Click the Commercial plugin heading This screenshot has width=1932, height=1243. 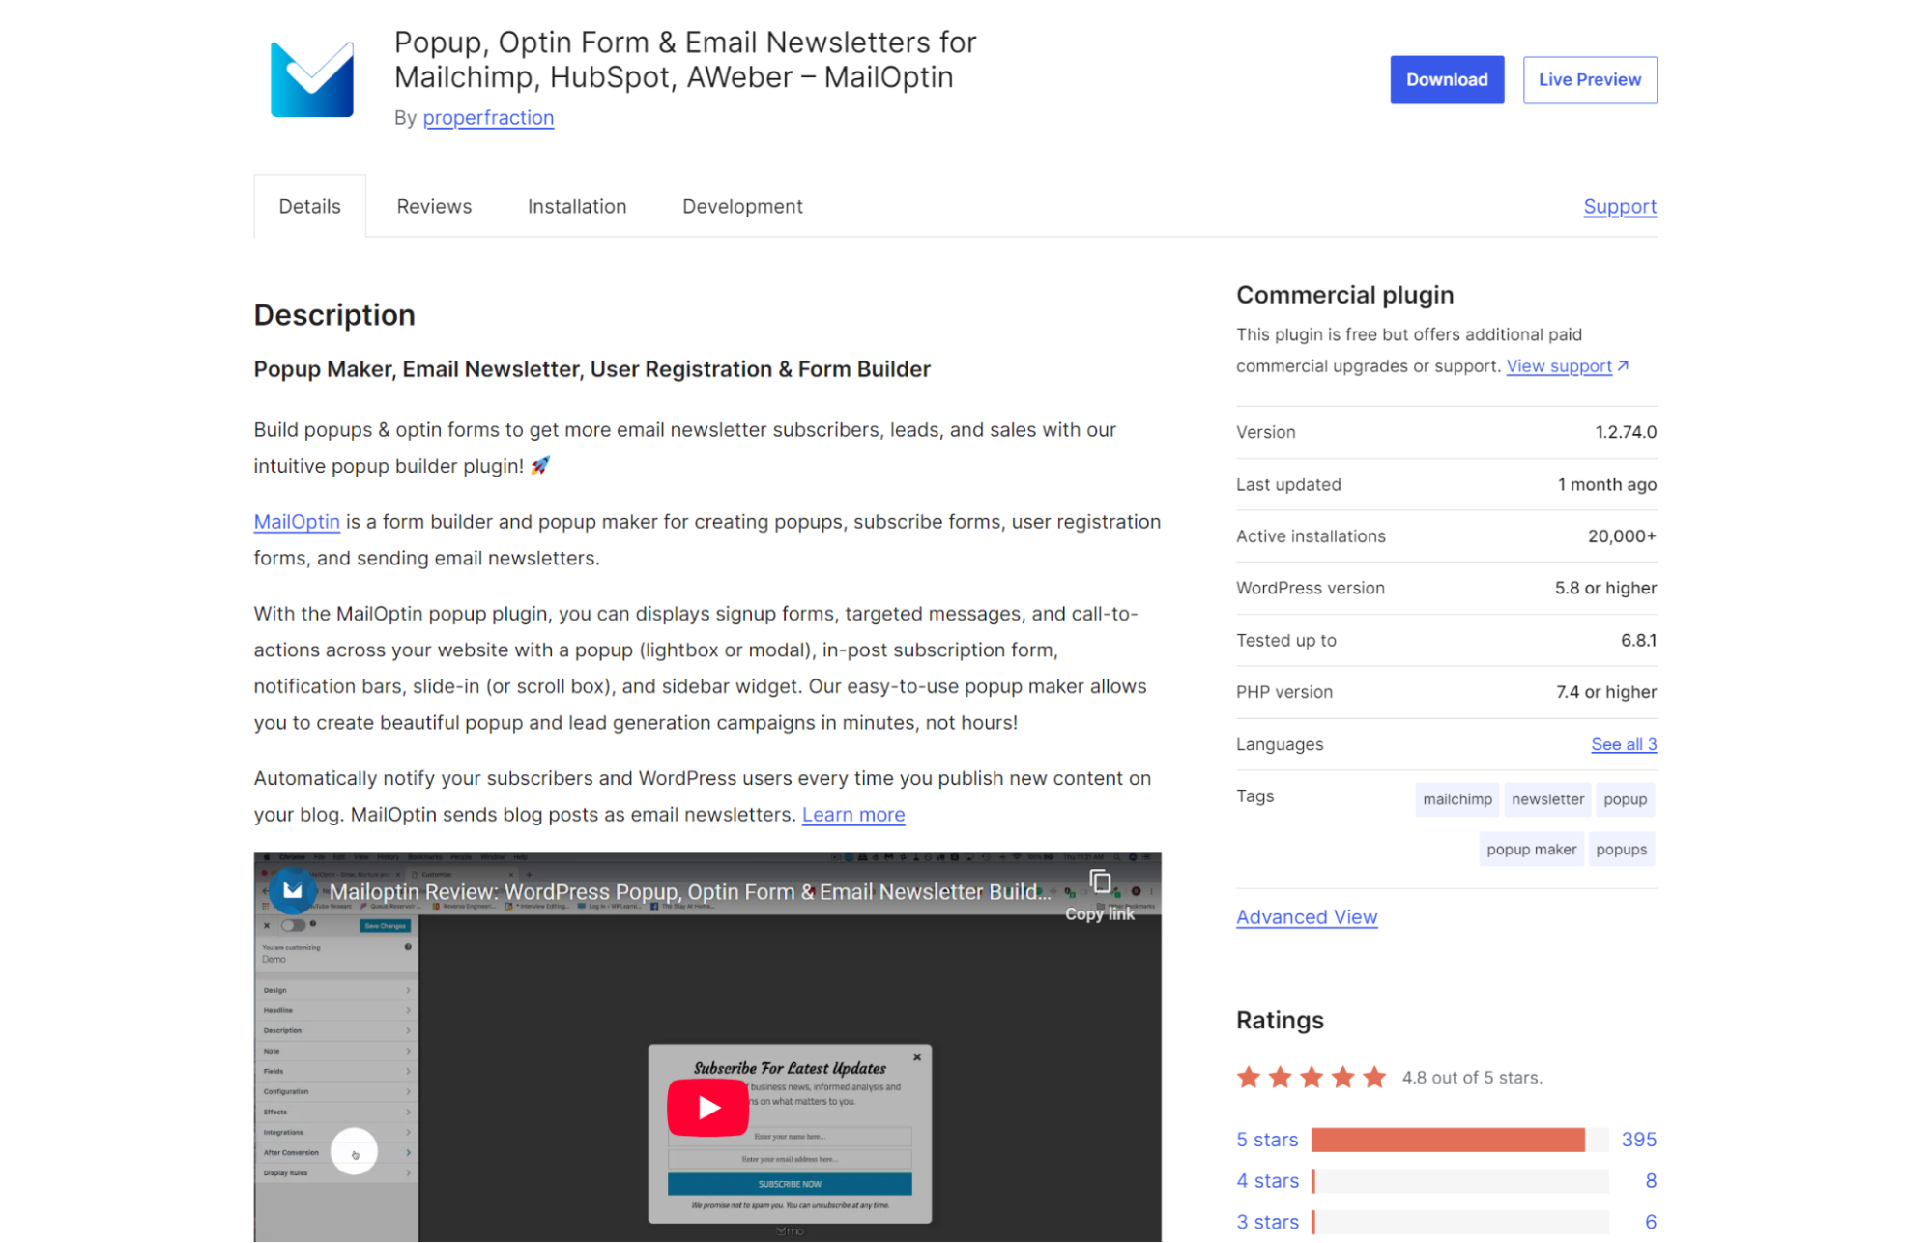(1344, 295)
